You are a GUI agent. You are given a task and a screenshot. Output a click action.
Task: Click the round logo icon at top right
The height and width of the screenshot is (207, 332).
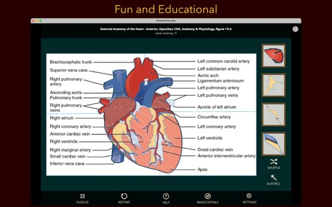(x=295, y=29)
